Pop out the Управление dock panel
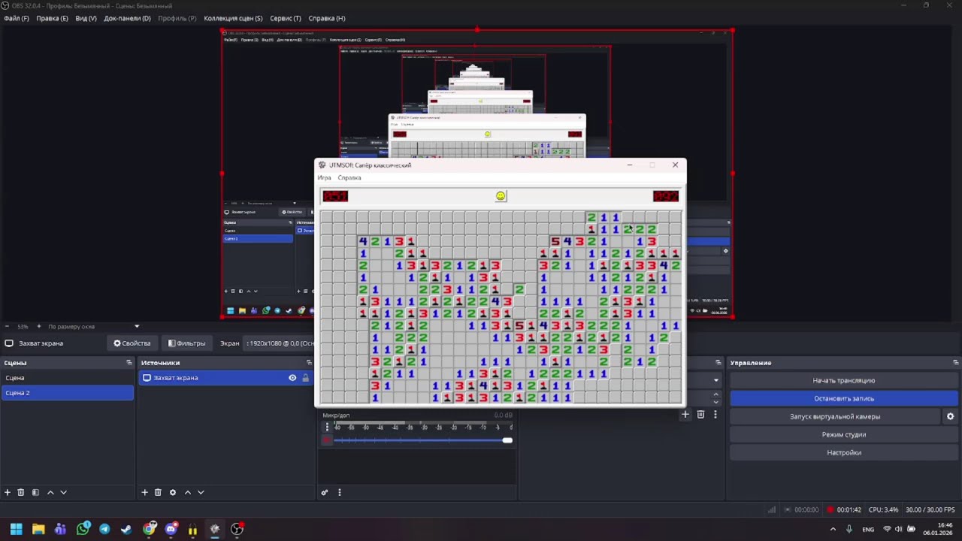962x541 pixels. (955, 363)
